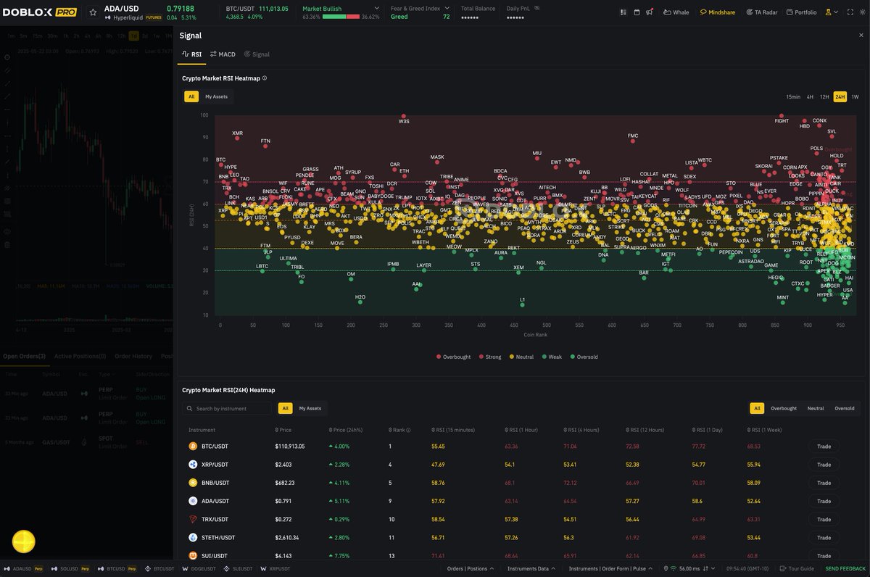The image size is (870, 577).
Task: Open the calendar icon in top bar
Action: 637,12
